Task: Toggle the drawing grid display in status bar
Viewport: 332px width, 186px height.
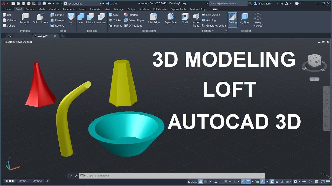Action: (201, 182)
